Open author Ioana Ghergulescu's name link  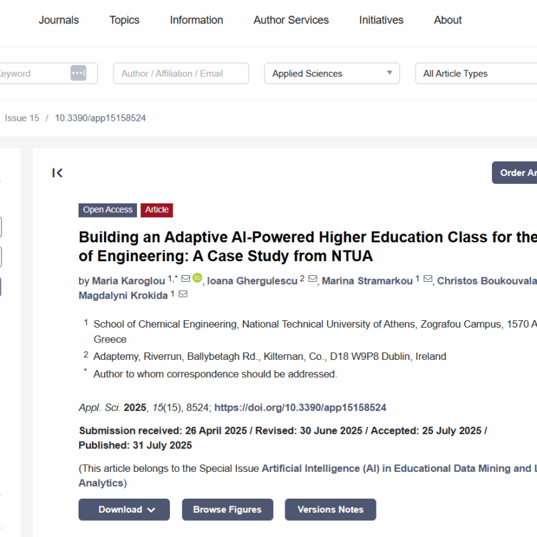[x=252, y=281]
